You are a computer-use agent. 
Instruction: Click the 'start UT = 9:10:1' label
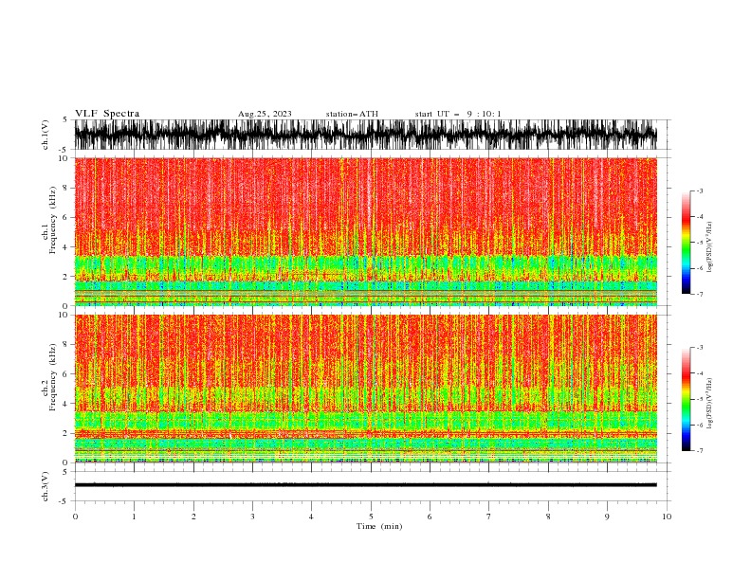458,114
